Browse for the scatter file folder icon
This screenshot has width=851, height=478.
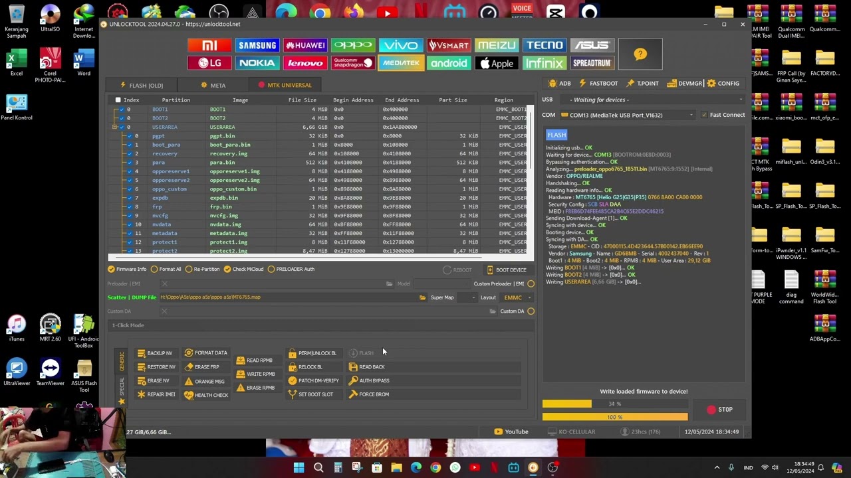(x=422, y=297)
